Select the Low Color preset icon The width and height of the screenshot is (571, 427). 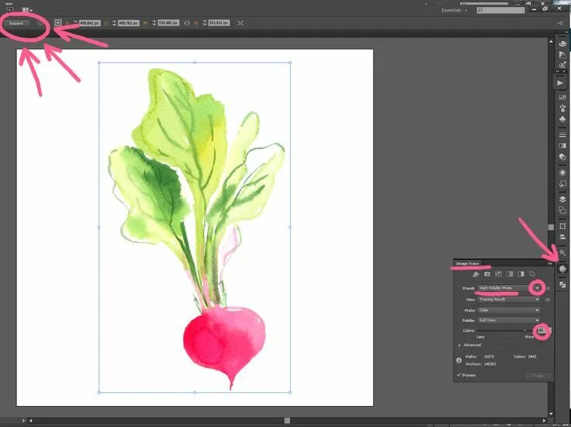click(x=498, y=274)
